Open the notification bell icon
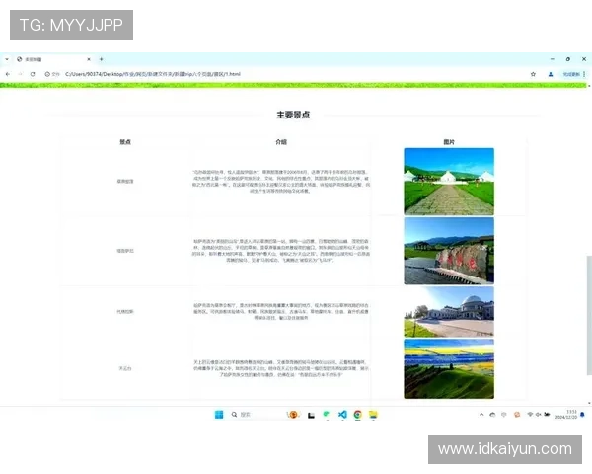 click(x=582, y=415)
